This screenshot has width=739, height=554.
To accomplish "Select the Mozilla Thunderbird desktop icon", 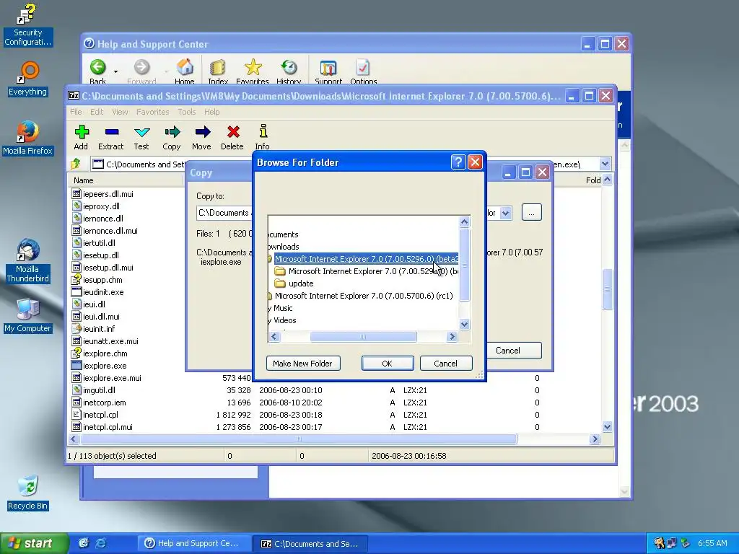I will [27, 260].
